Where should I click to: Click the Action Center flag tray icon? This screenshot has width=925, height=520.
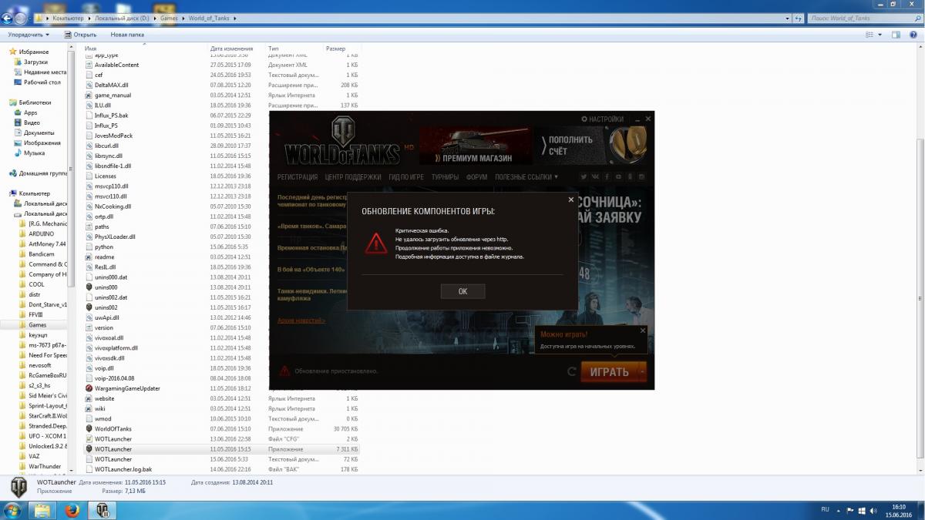[x=849, y=509]
